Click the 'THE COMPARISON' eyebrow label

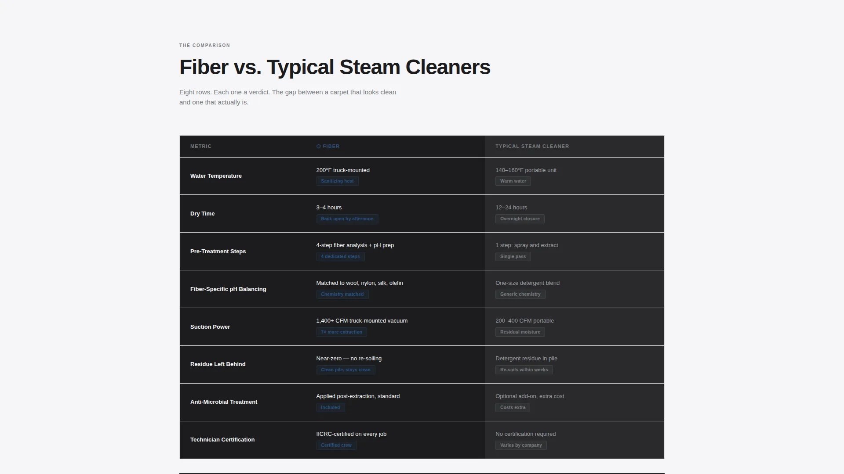click(x=204, y=45)
